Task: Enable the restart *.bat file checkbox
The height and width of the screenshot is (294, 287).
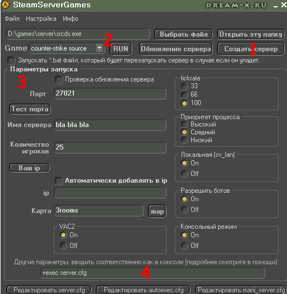Action: tap(11, 61)
